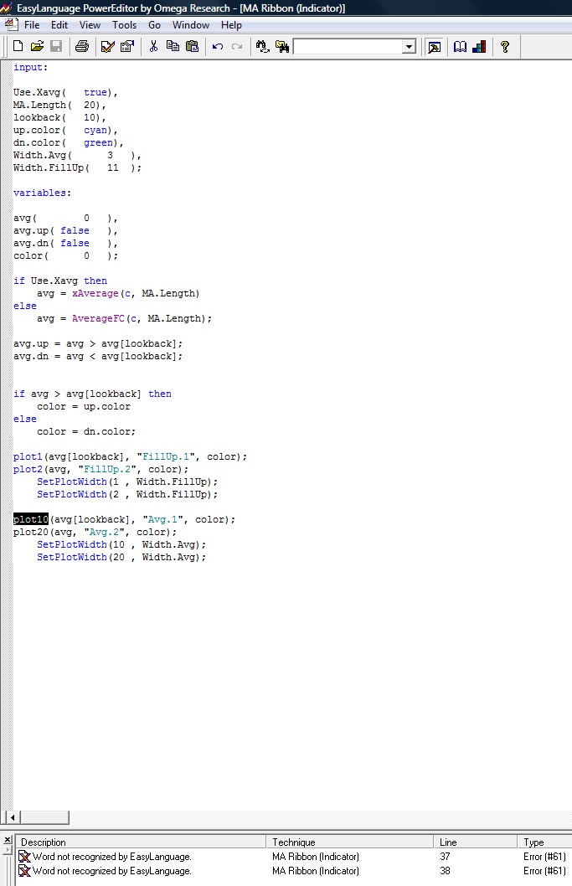The width and height of the screenshot is (572, 886).
Task: Click the 'variables:' keyword
Action: (x=43, y=193)
